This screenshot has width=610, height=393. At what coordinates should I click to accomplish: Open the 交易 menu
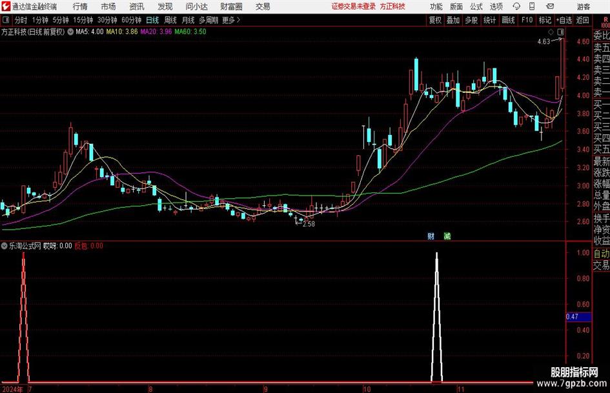tap(263, 6)
